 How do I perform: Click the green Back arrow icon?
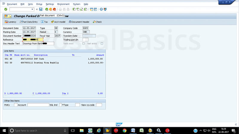(x=47, y=9)
